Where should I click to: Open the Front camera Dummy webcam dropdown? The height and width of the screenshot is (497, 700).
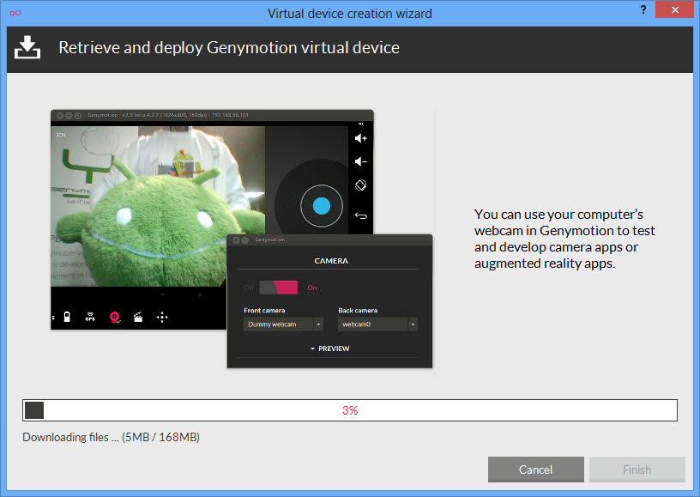coord(283,324)
